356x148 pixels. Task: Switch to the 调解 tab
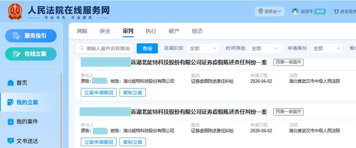tap(82, 31)
